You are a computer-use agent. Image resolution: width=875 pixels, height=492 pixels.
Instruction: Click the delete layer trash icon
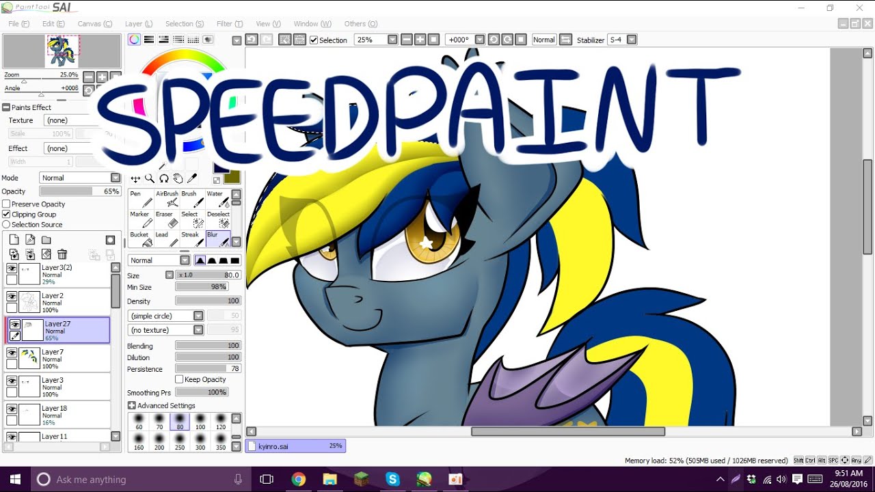pyautogui.click(x=62, y=254)
